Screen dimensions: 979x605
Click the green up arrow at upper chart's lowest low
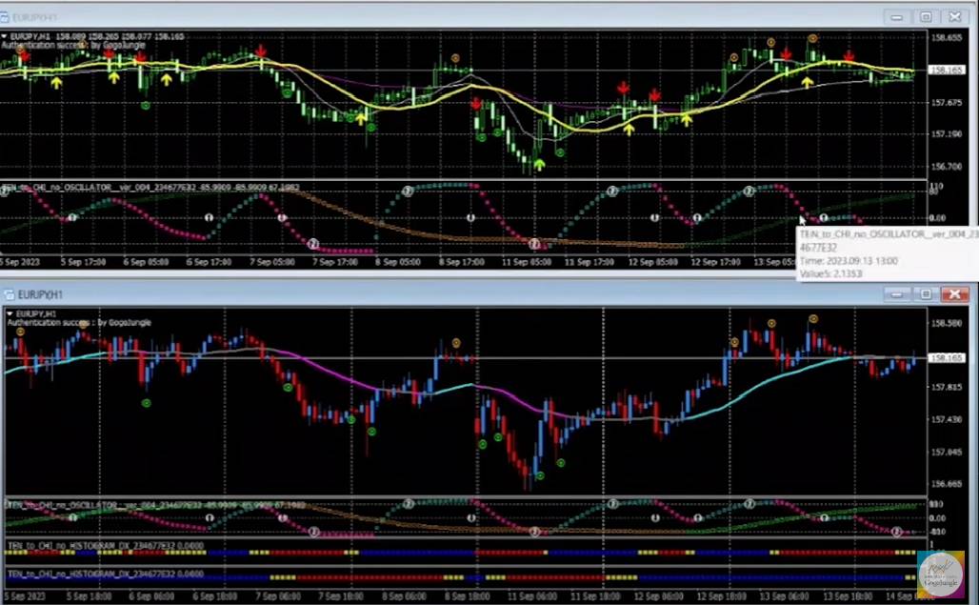click(x=539, y=165)
